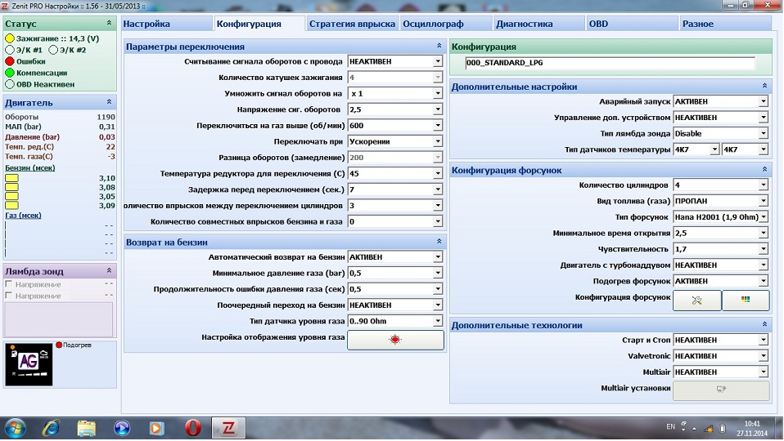
Task: Collapse the Двигатель panel
Action: (110, 102)
